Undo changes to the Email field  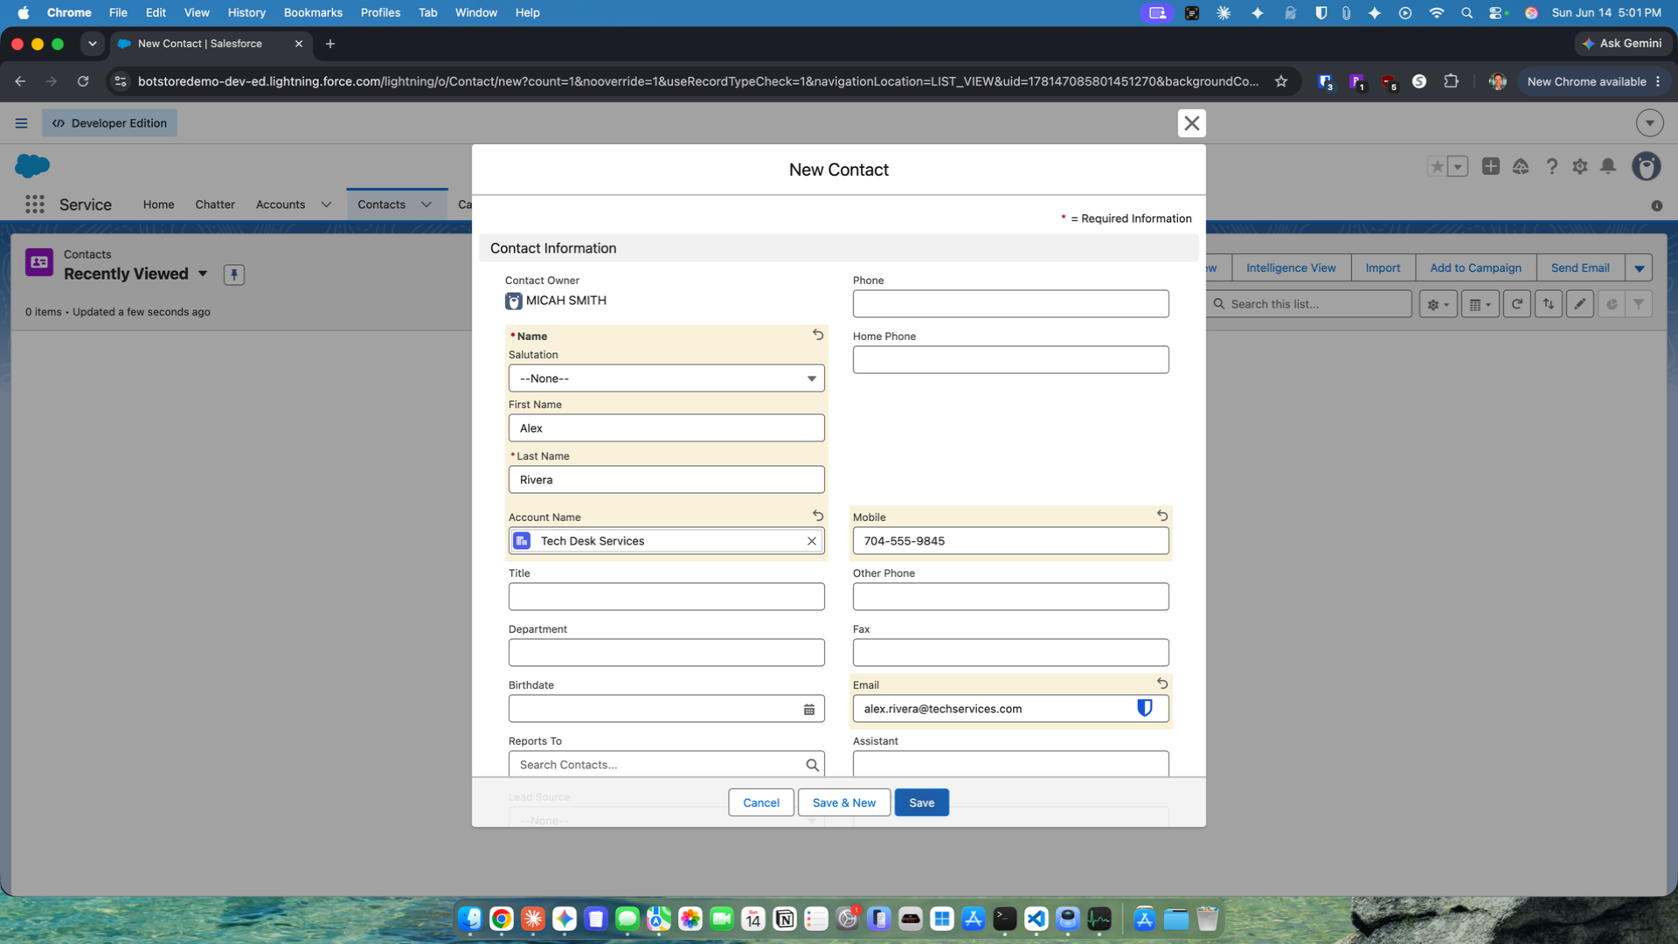pyautogui.click(x=1162, y=684)
